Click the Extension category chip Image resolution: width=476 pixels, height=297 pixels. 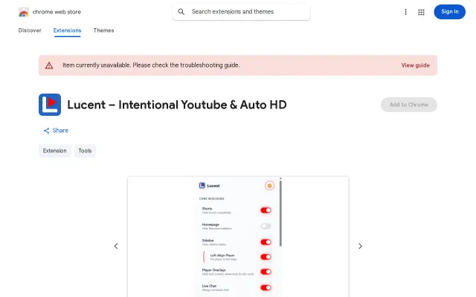click(54, 151)
